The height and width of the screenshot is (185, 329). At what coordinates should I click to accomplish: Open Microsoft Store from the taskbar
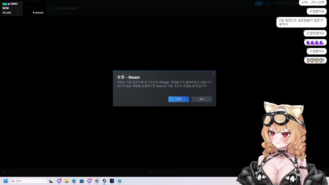pos(81,181)
